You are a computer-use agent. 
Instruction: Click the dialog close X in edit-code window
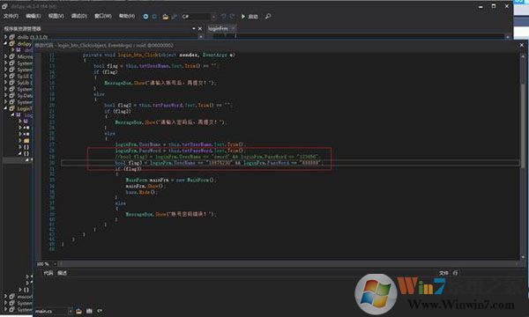pyautogui.click(x=522, y=45)
